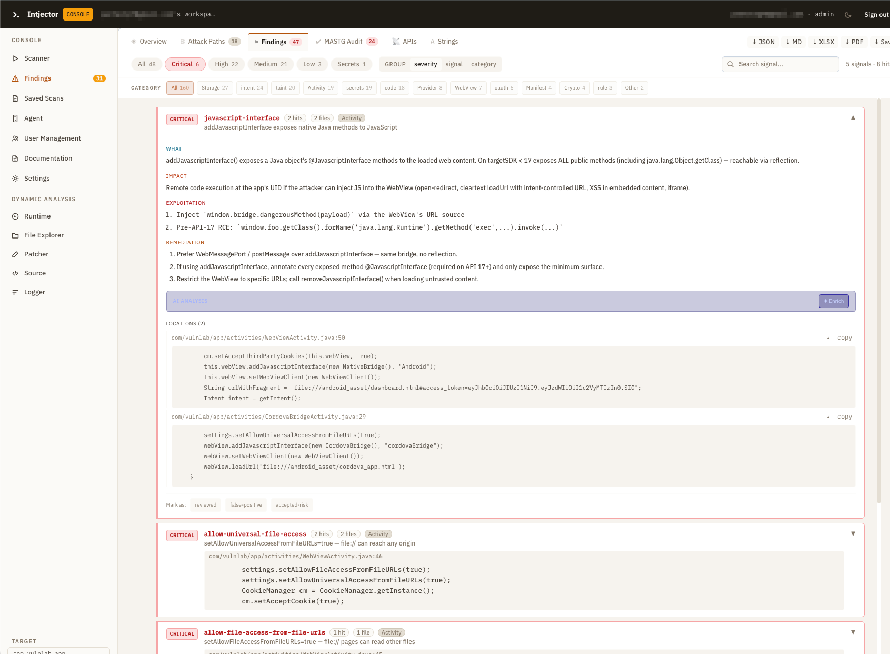Switch to the APIs tab
The width and height of the screenshot is (890, 654).
(x=405, y=42)
